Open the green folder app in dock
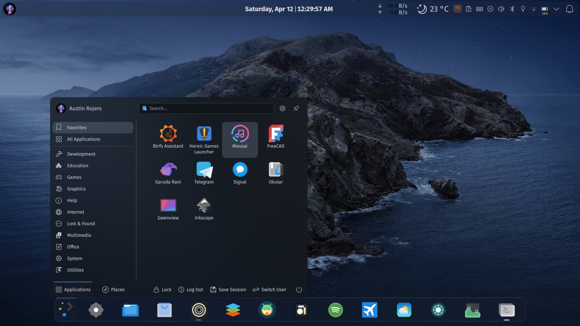The width and height of the screenshot is (580, 326). [472, 310]
